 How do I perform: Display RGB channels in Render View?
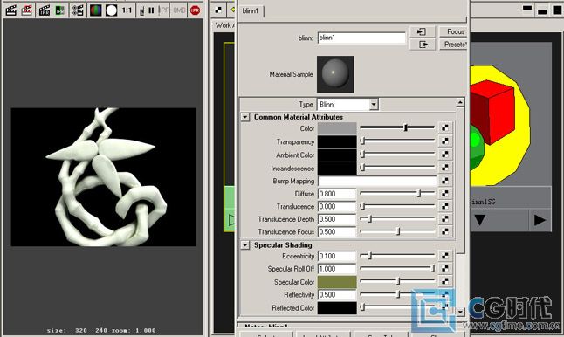pyautogui.click(x=96, y=10)
